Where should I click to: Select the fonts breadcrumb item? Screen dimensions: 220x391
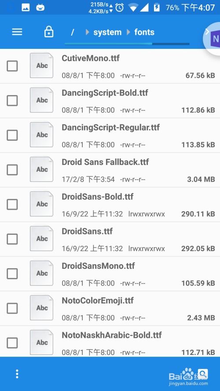144,32
